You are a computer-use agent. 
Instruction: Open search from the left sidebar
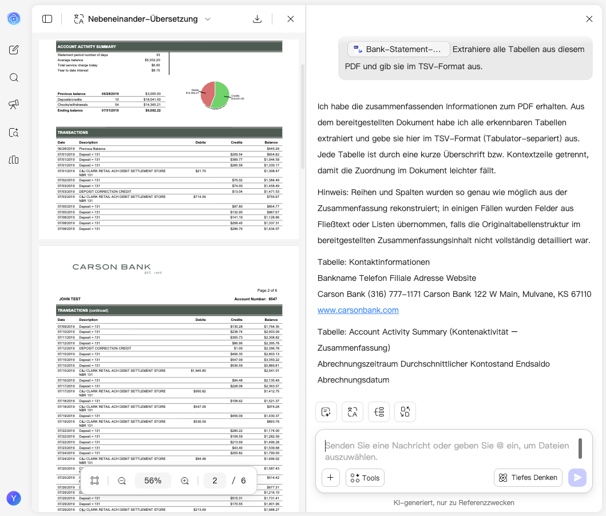[x=14, y=78]
